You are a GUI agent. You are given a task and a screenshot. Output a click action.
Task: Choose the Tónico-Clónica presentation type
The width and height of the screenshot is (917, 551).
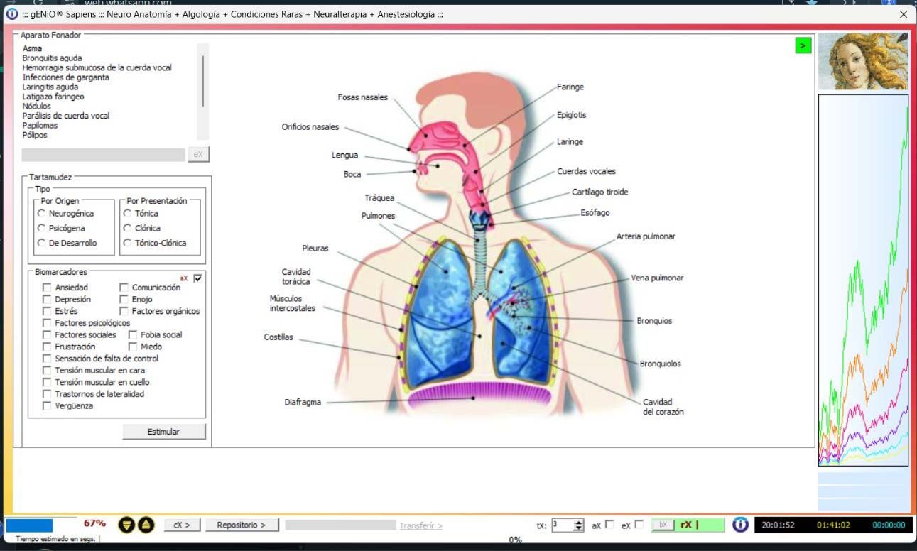(127, 243)
